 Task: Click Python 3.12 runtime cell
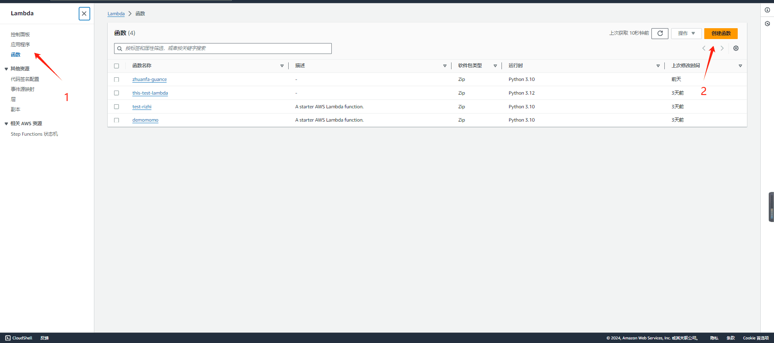pos(522,93)
